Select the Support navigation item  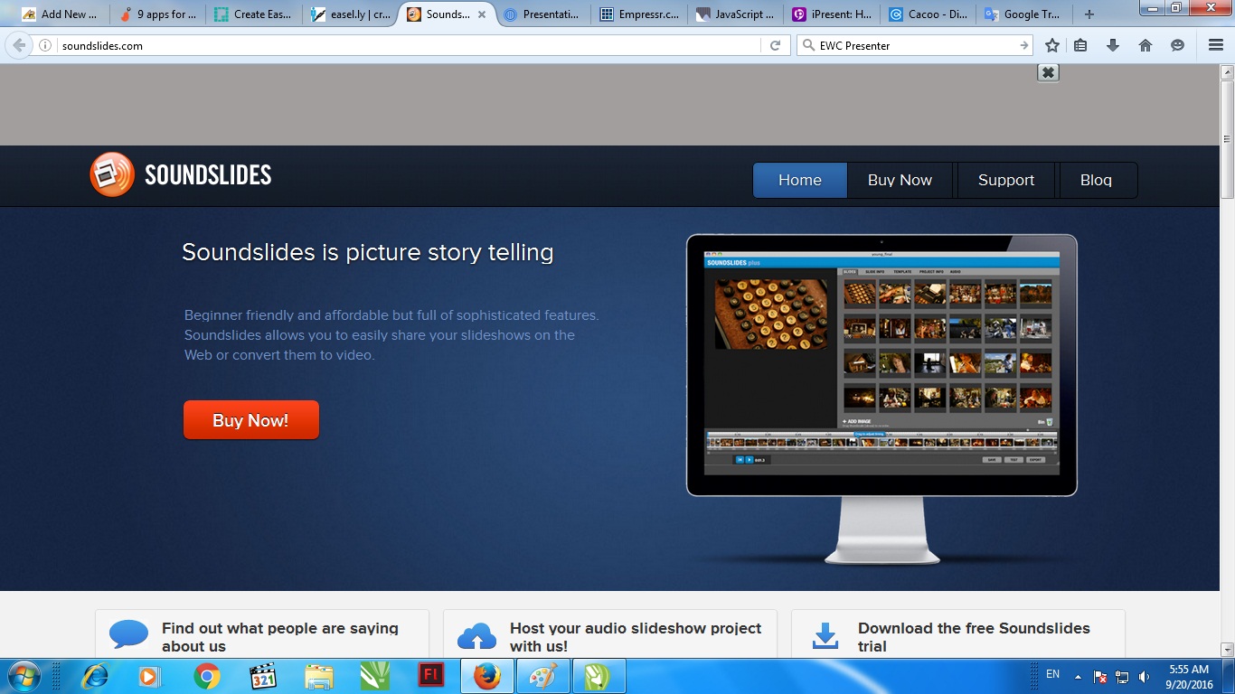click(x=1006, y=180)
